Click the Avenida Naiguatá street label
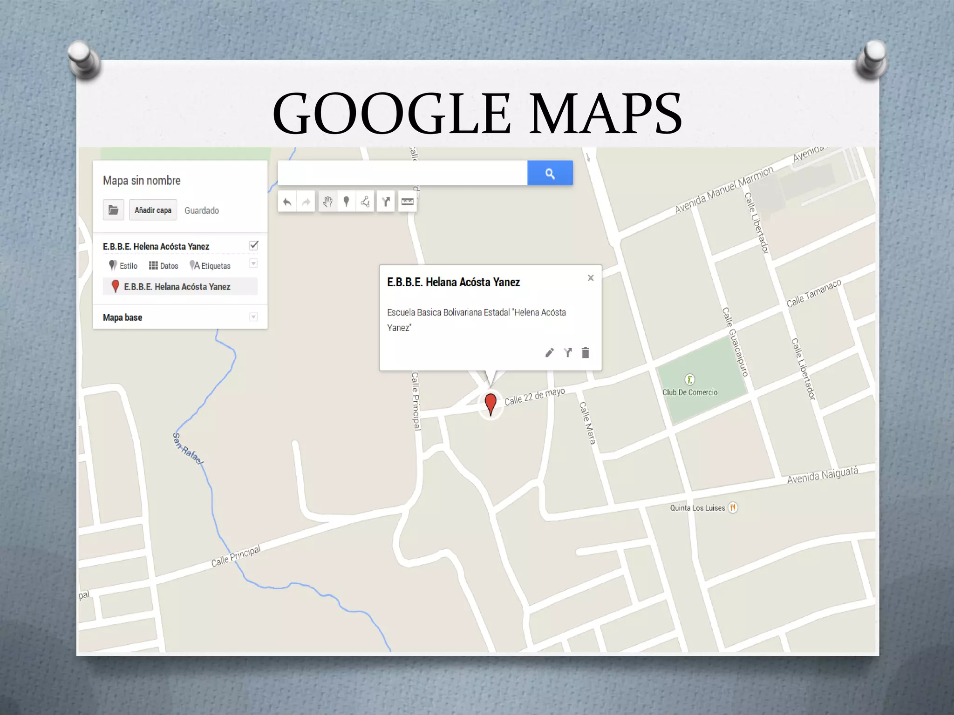 [x=823, y=475]
